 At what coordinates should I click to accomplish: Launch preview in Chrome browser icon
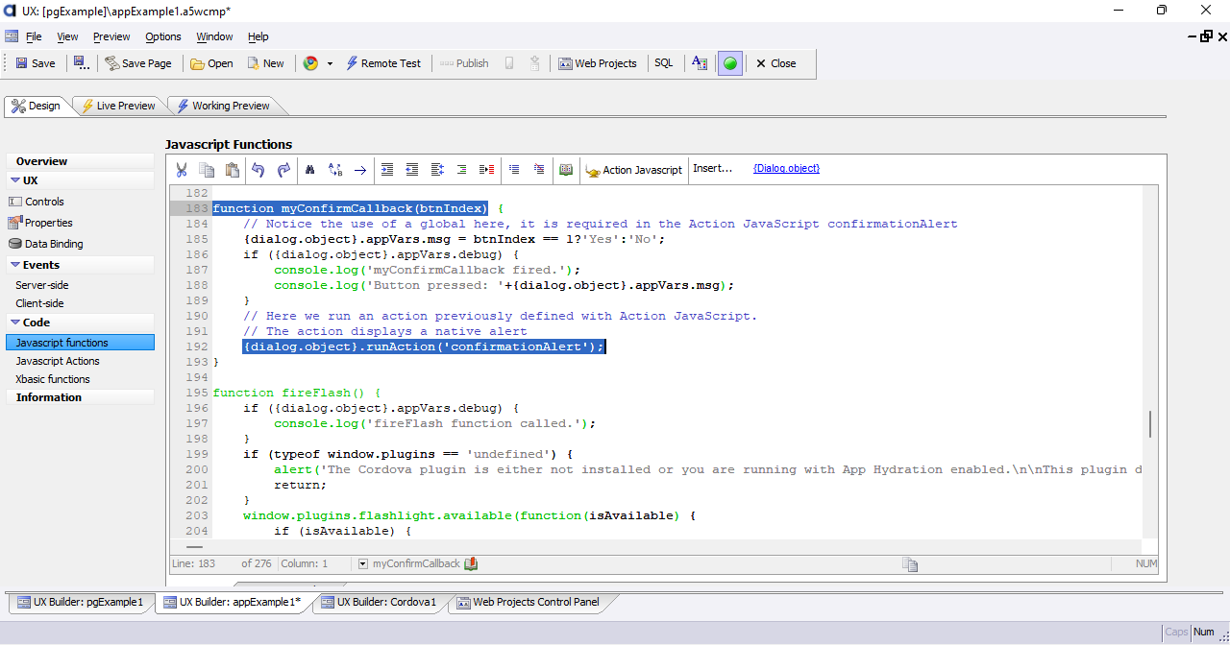pyautogui.click(x=310, y=63)
